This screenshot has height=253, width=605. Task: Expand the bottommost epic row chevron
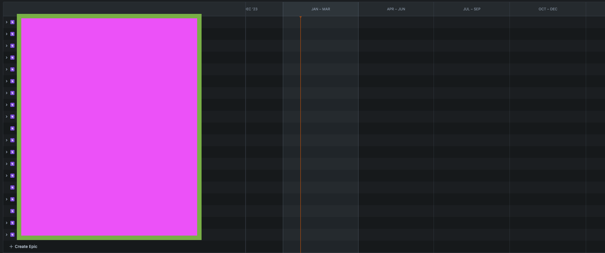click(7, 235)
